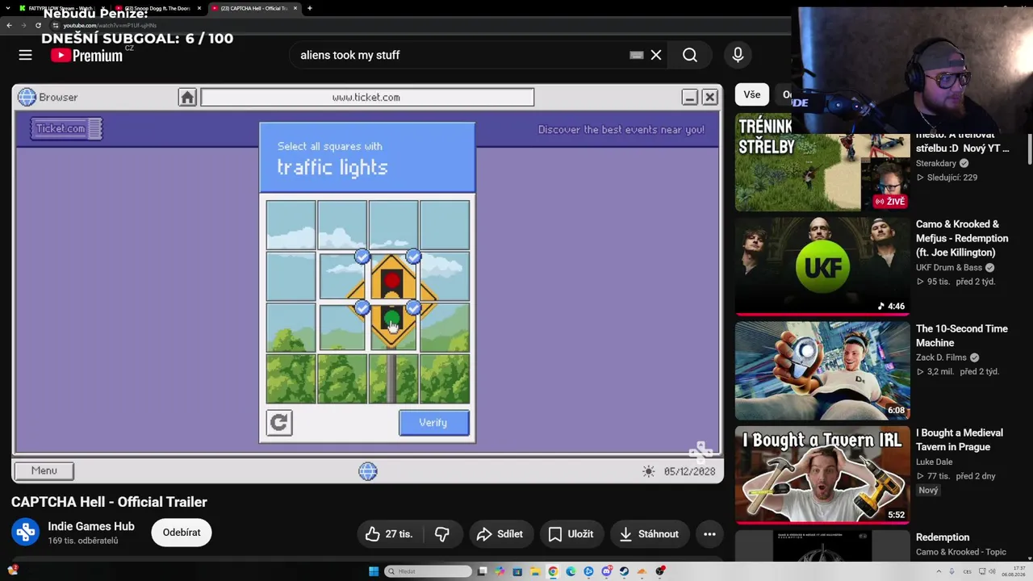This screenshot has height=581, width=1033.
Task: Toggle the captcha square left of the green light
Action: pyautogui.click(x=342, y=328)
